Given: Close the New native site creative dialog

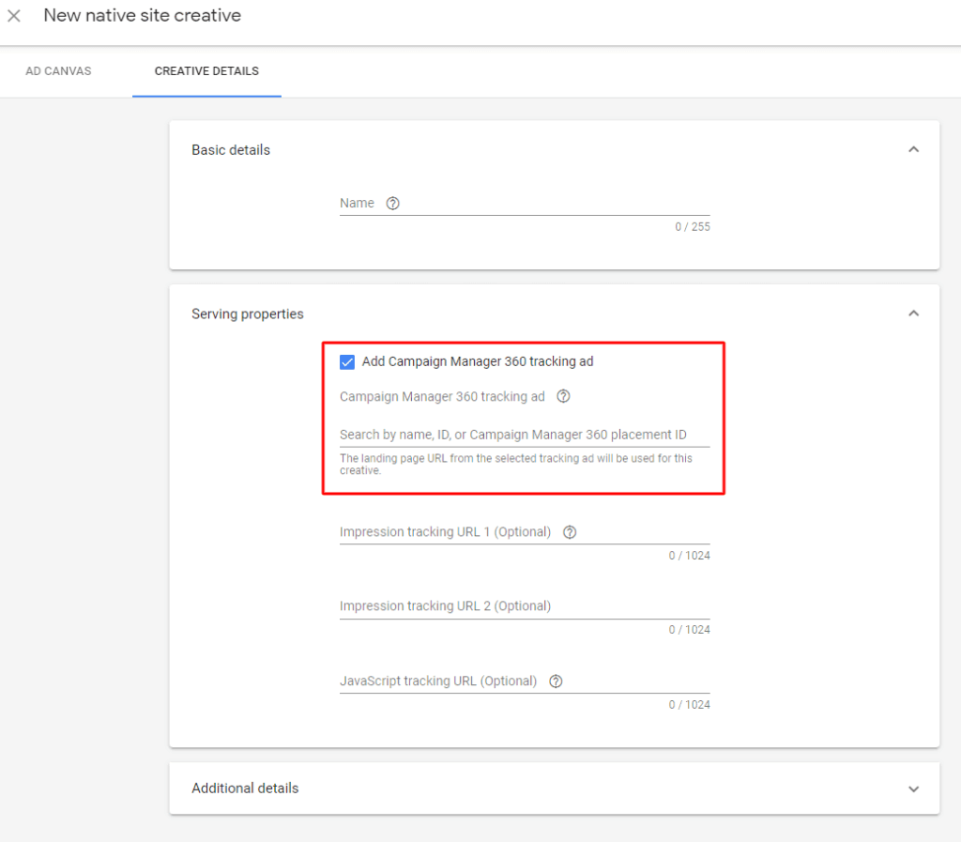Looking at the screenshot, I should click(14, 16).
